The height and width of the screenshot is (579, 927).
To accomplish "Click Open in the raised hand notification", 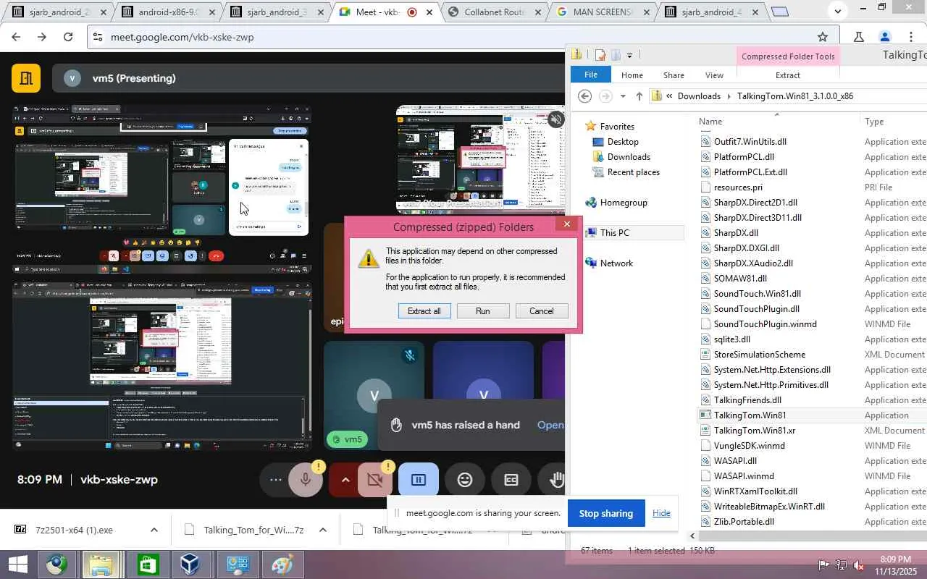I will [x=550, y=425].
